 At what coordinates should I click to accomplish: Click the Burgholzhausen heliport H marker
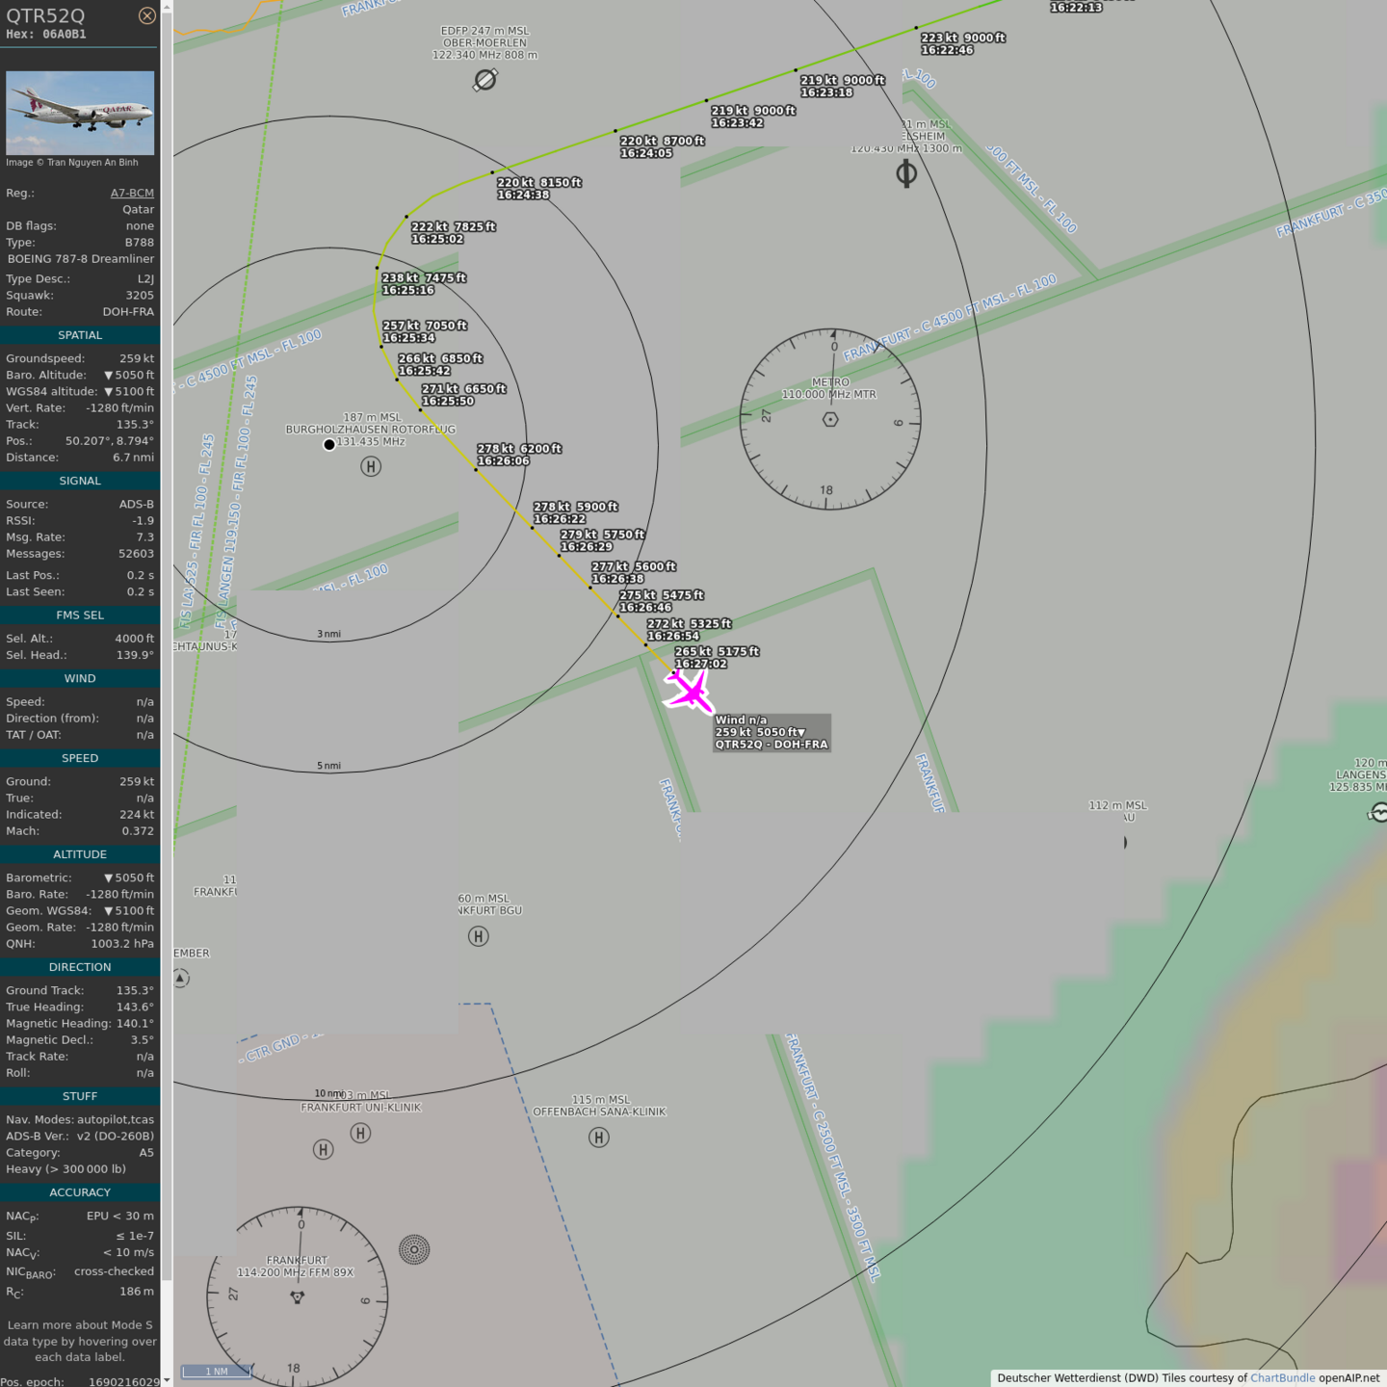371,467
